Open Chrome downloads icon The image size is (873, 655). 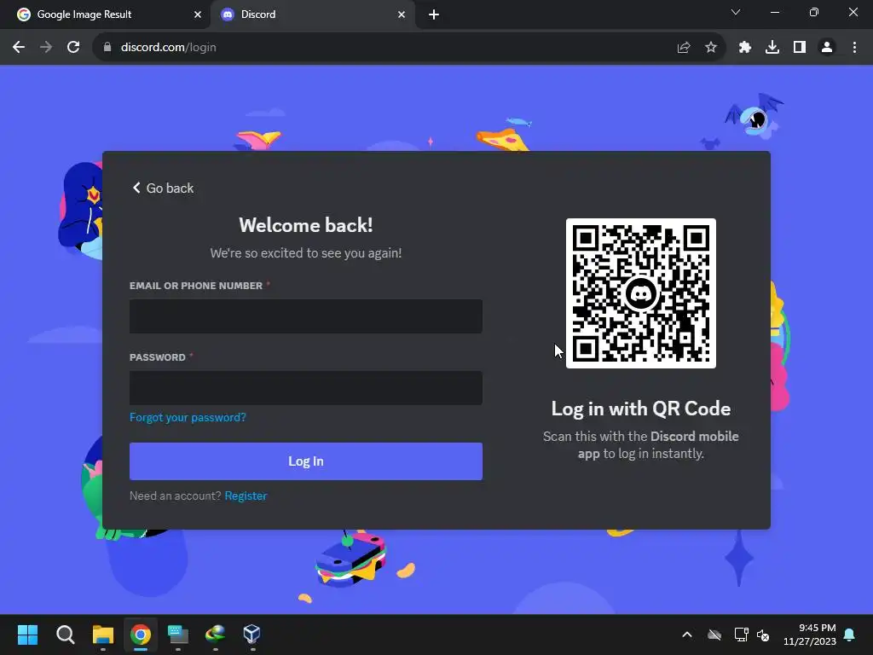[x=772, y=48]
